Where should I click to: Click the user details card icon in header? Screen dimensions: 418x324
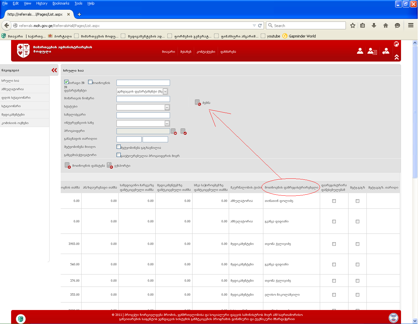coord(372,51)
